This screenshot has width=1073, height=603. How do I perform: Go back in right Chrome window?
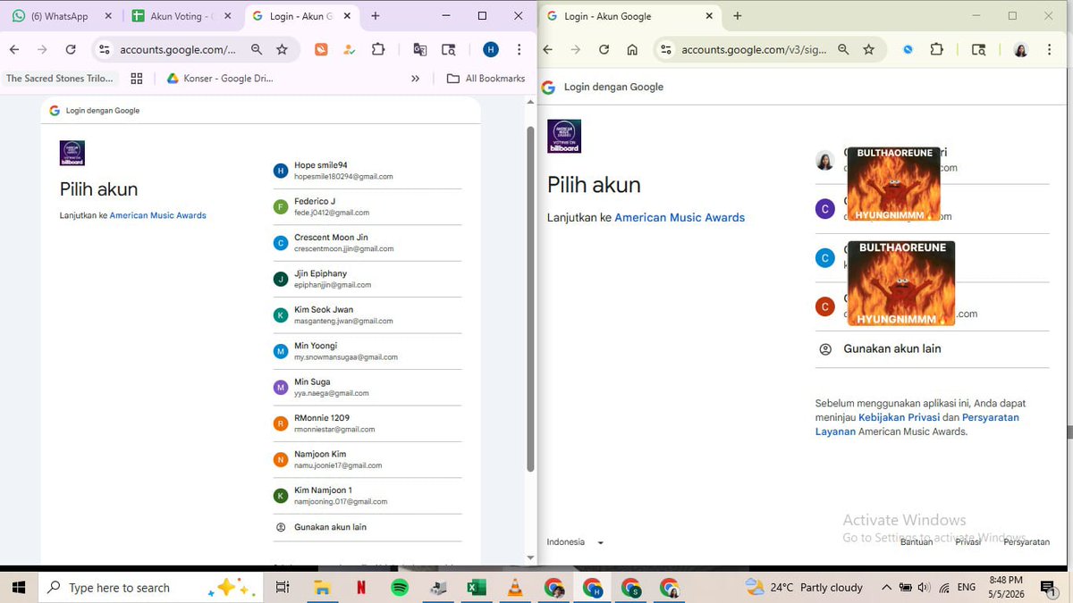pos(548,50)
